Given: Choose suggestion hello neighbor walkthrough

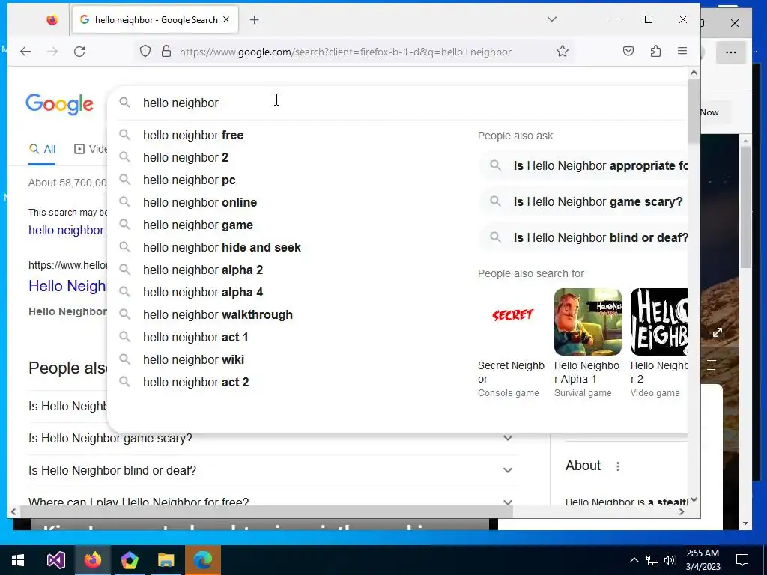Looking at the screenshot, I should (218, 315).
